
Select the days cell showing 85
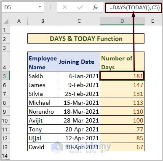122,138
